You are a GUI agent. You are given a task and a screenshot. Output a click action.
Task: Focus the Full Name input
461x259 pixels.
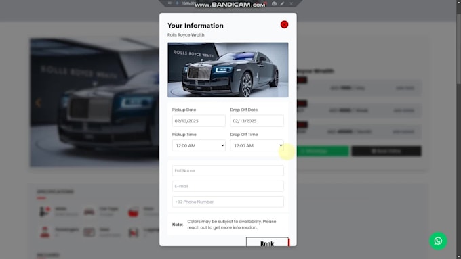(228, 170)
